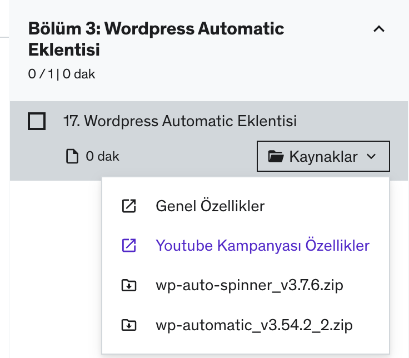Click the progress text 0 / 1 | 0 dak

(x=62, y=74)
